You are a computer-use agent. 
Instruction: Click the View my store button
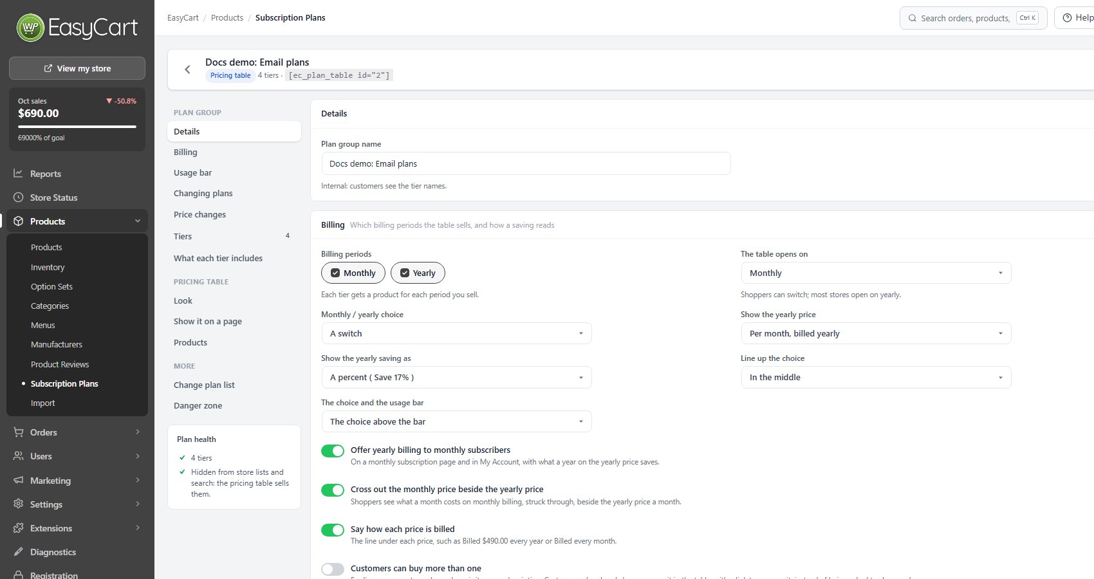pos(77,68)
